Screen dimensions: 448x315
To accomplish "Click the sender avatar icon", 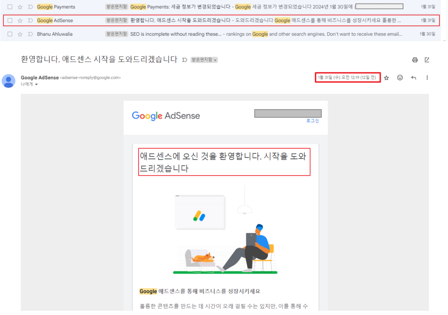I will click(x=9, y=81).
